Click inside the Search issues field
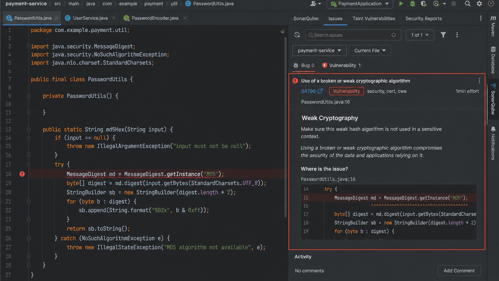499x281 pixels. click(x=353, y=35)
